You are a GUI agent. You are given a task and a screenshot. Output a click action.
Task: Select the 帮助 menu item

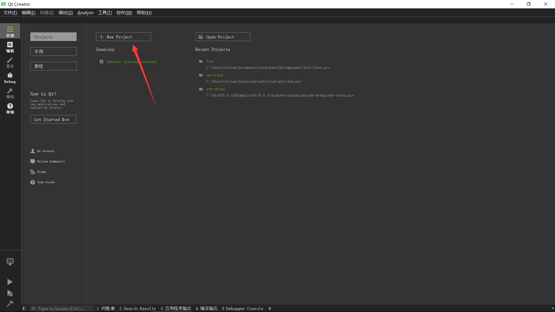pyautogui.click(x=144, y=13)
